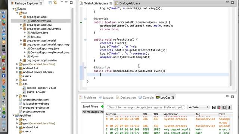Screen dimensions: 239x134
Task: Toggle Saved Filters panel display icon
Action: coord(224,107)
